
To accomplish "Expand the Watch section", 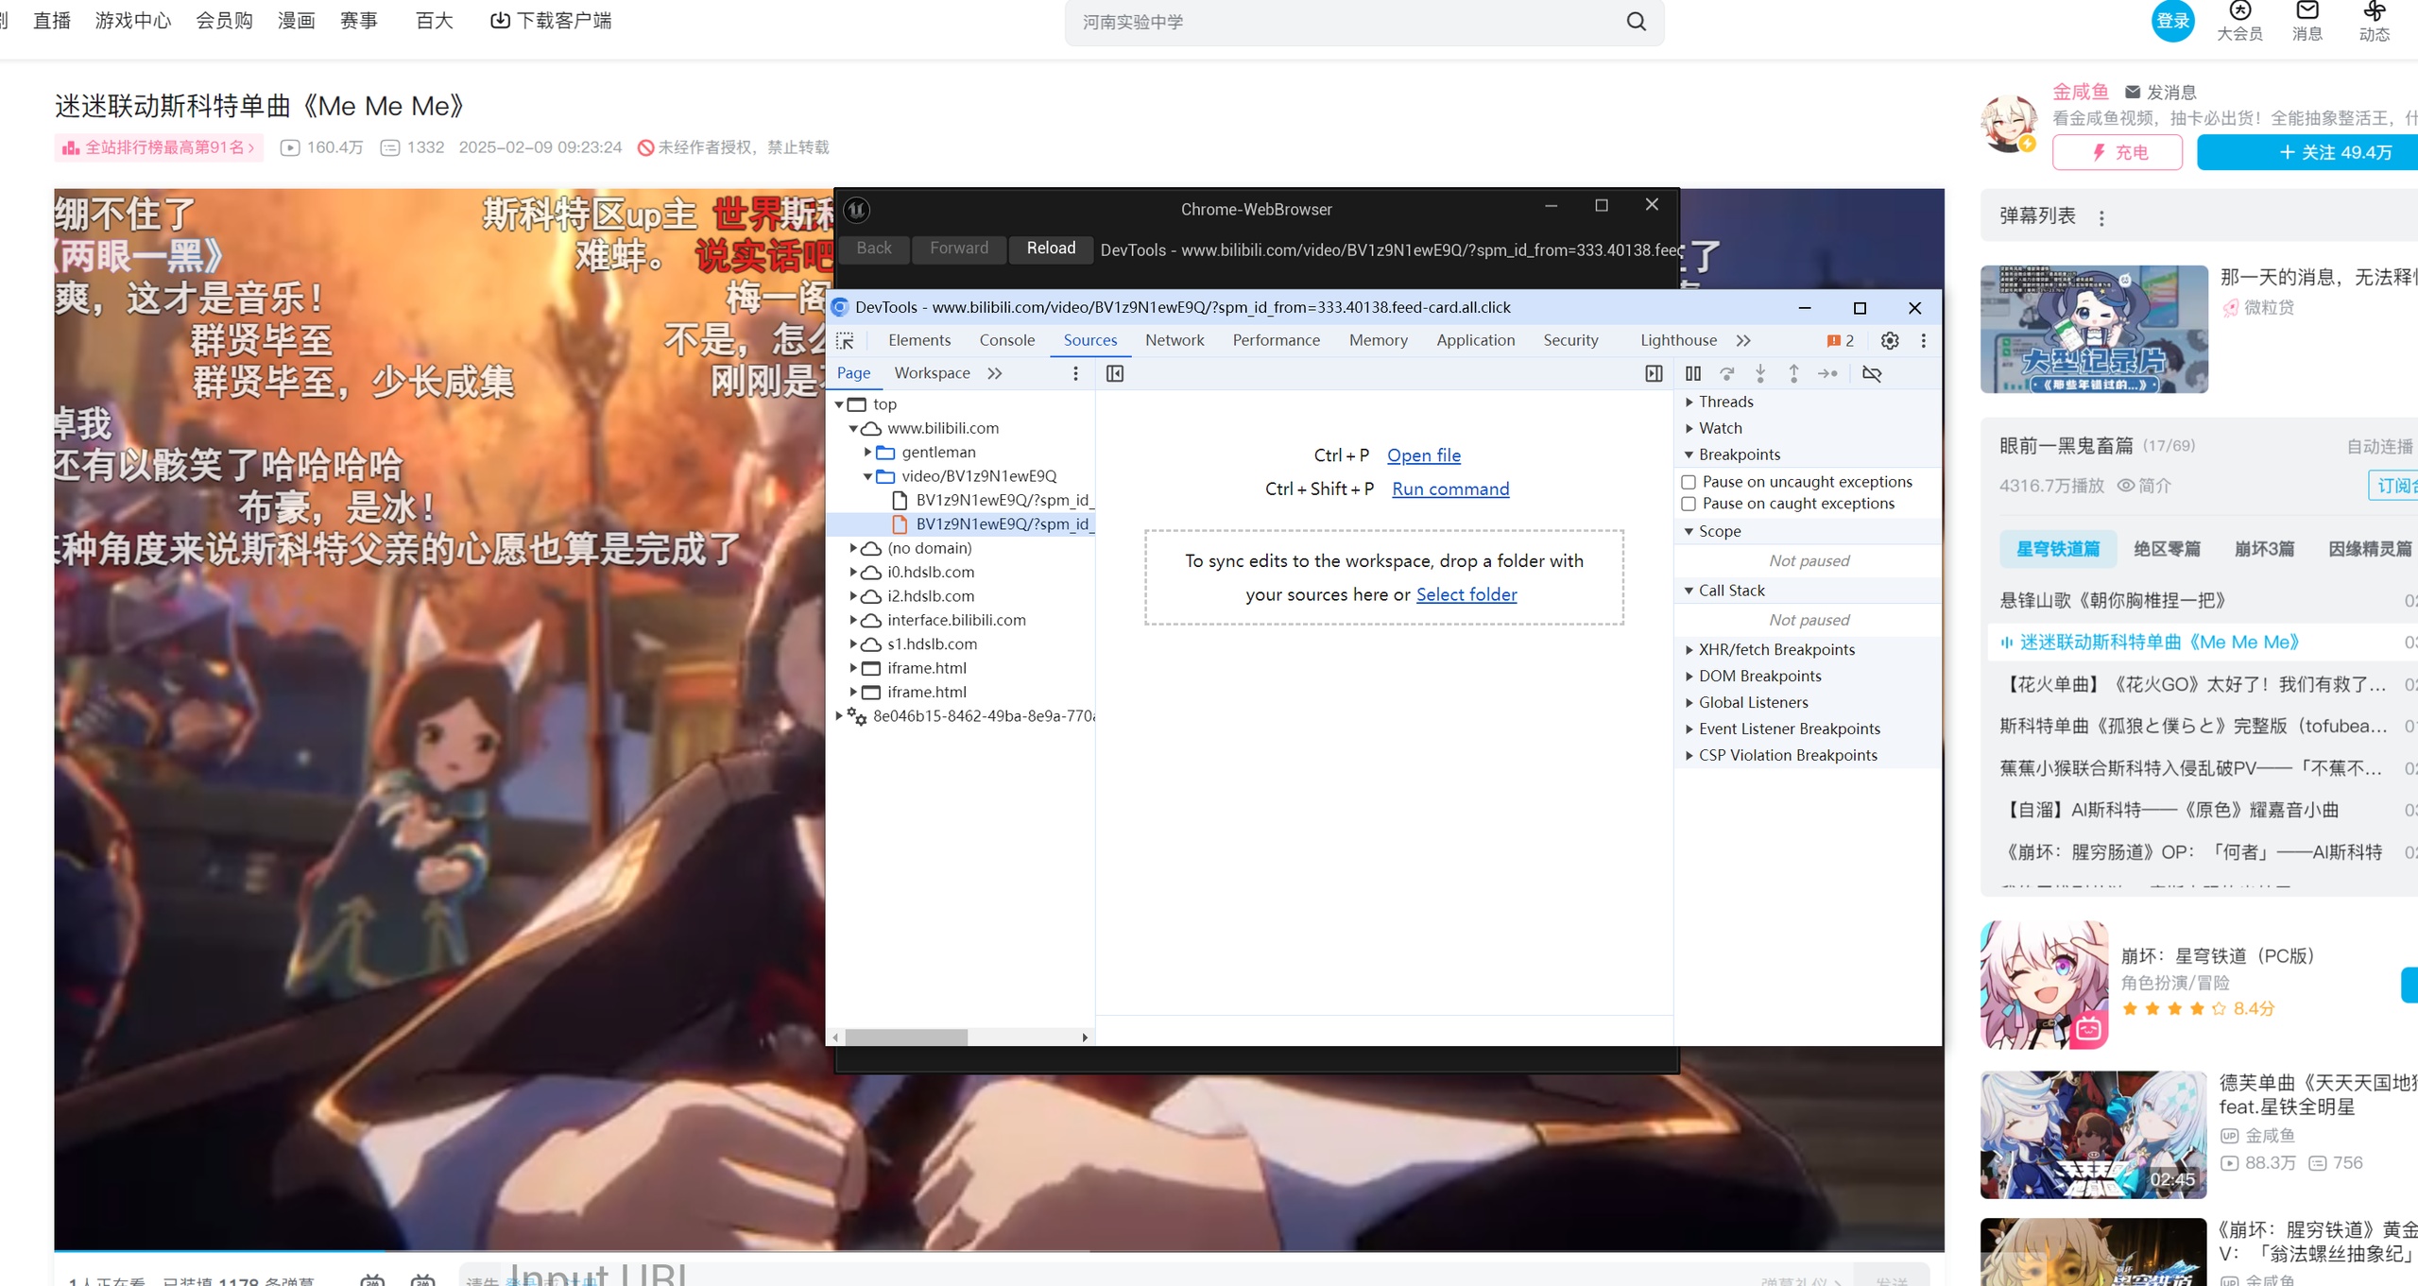I will (x=1720, y=428).
